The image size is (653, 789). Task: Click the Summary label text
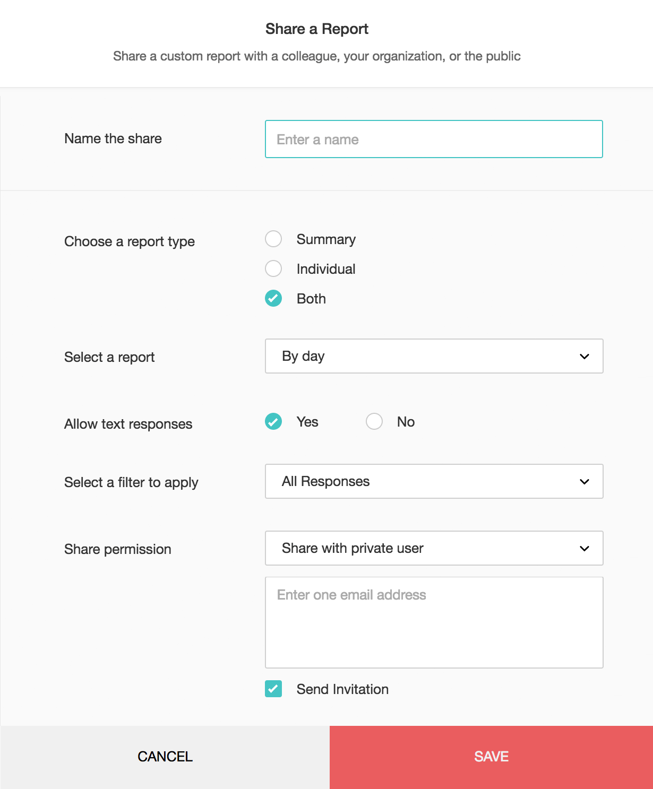326,239
